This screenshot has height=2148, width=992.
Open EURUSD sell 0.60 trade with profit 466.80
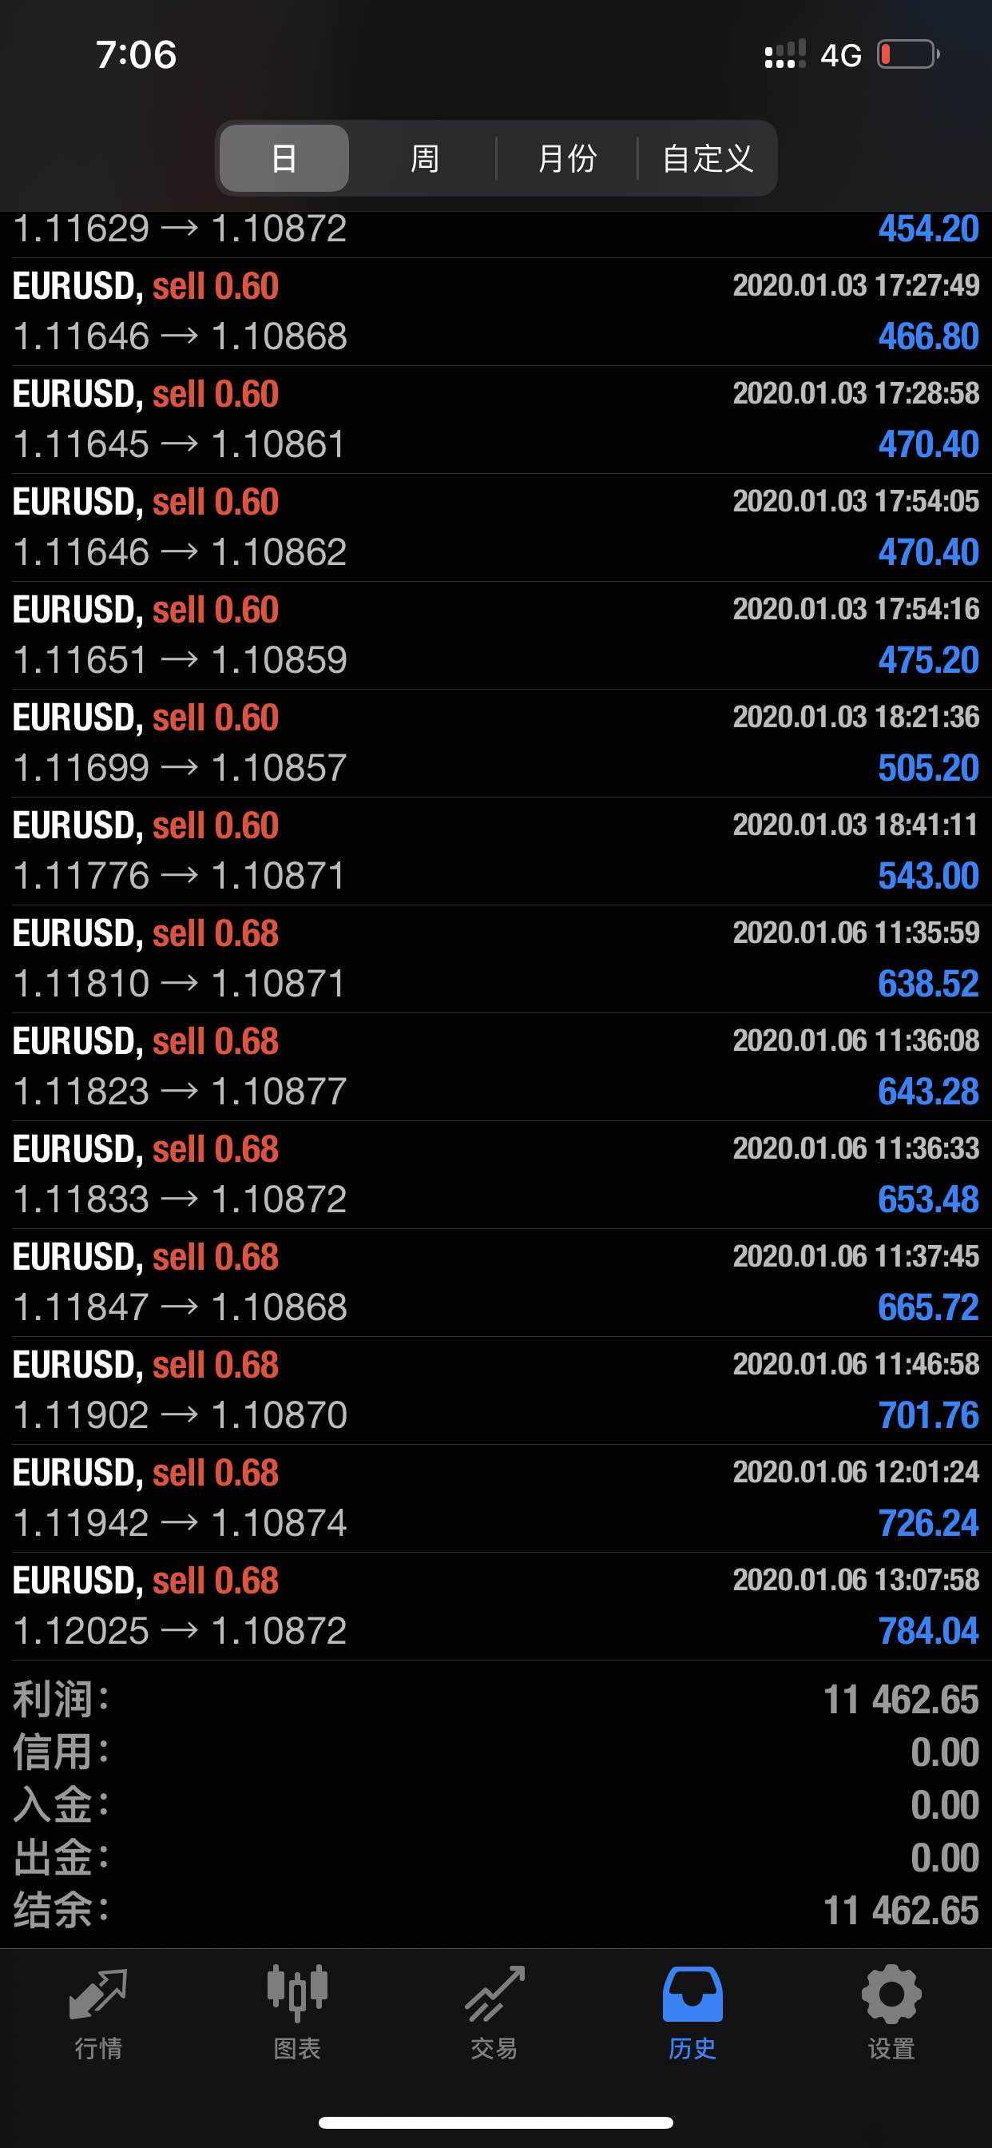click(496, 312)
